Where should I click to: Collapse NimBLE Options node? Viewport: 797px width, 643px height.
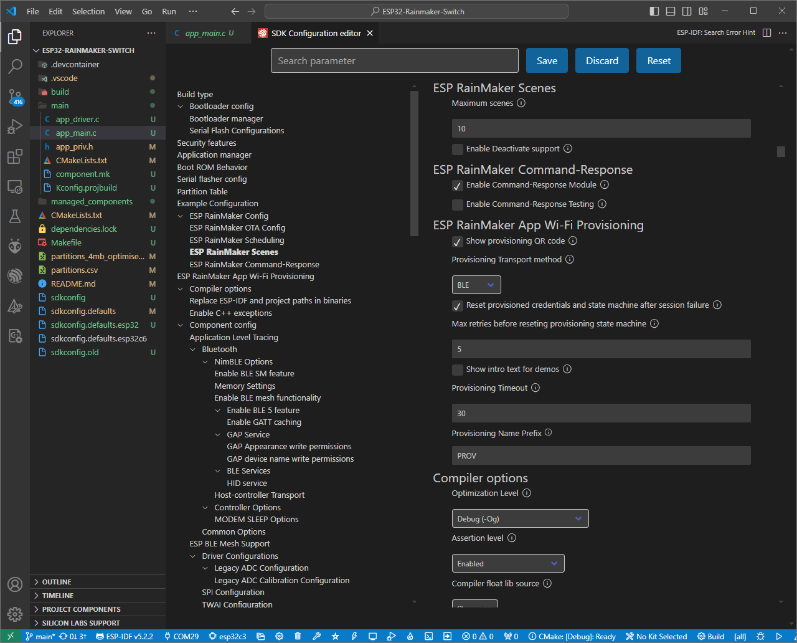tap(205, 361)
